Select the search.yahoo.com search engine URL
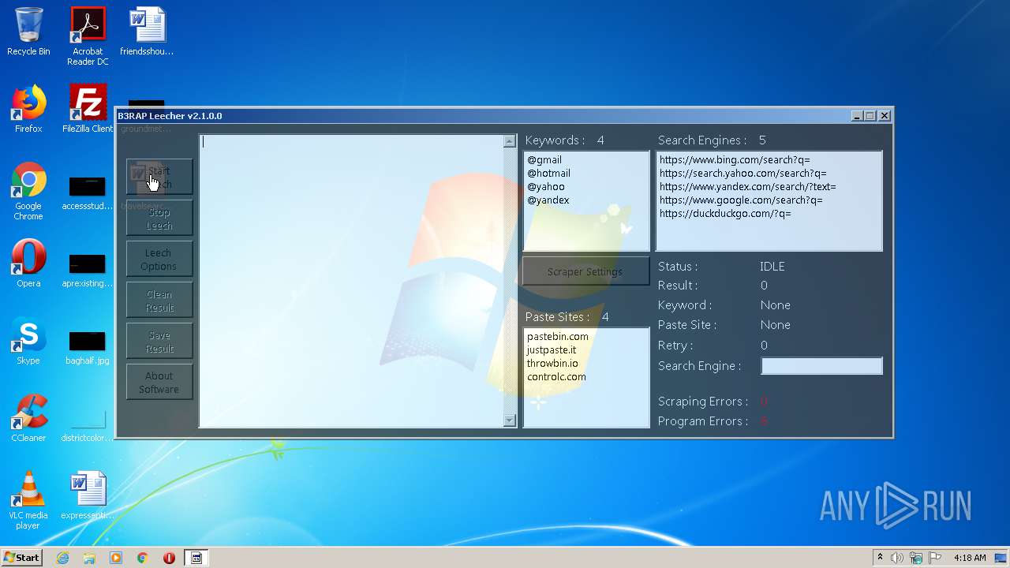This screenshot has width=1010, height=568. pos(743,173)
